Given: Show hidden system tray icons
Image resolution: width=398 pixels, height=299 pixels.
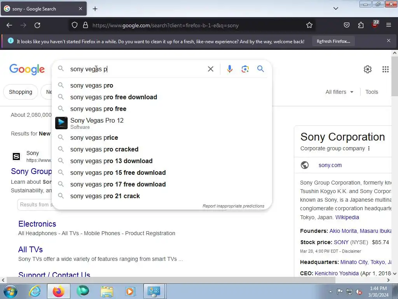Looking at the screenshot, I should coord(330,292).
